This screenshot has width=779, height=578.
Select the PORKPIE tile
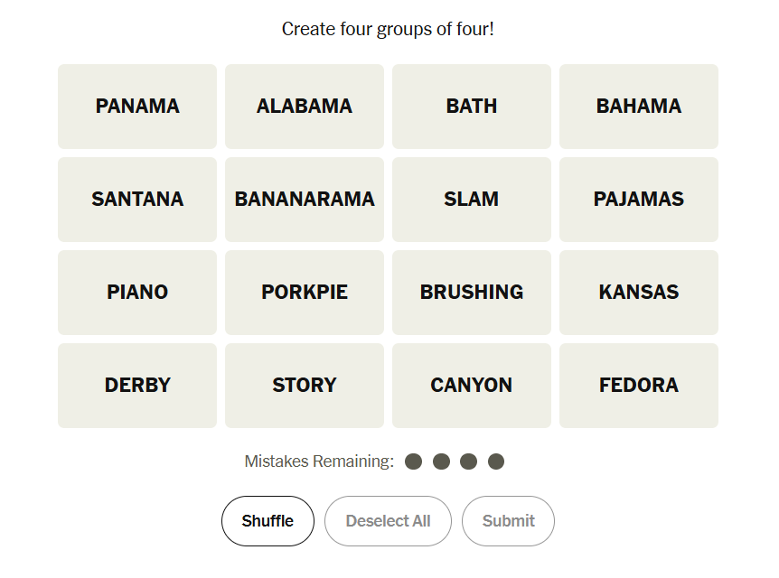[x=305, y=293]
